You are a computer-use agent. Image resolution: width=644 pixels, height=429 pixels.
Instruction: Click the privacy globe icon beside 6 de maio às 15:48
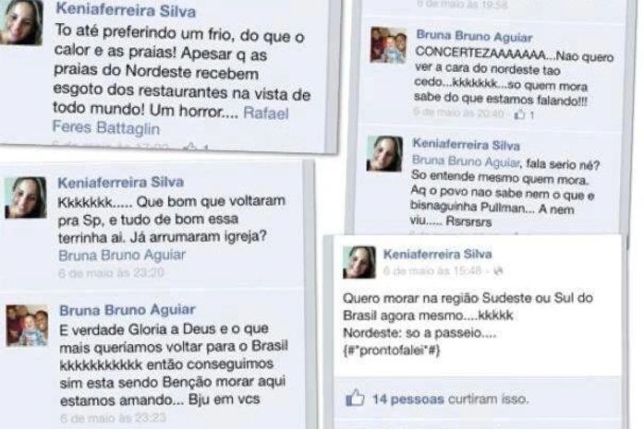click(498, 270)
